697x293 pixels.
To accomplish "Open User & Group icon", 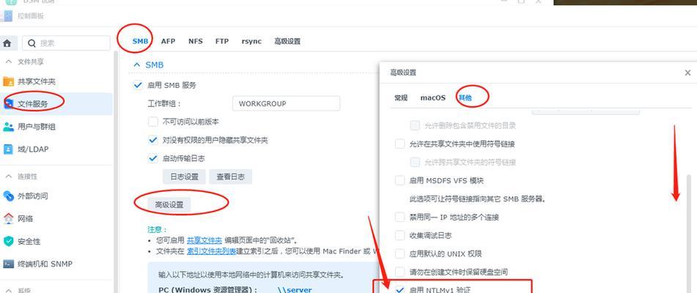I will click(9, 127).
